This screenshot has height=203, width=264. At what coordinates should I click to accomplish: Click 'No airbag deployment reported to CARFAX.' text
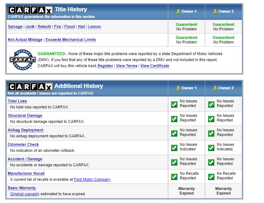(48, 136)
